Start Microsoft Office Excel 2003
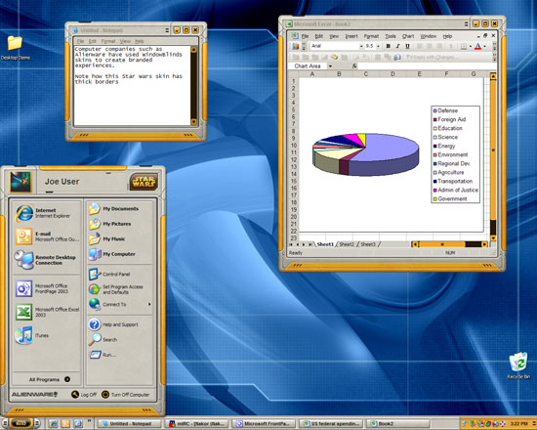Image resolution: width=537 pixels, height=430 pixels. pyautogui.click(x=47, y=312)
